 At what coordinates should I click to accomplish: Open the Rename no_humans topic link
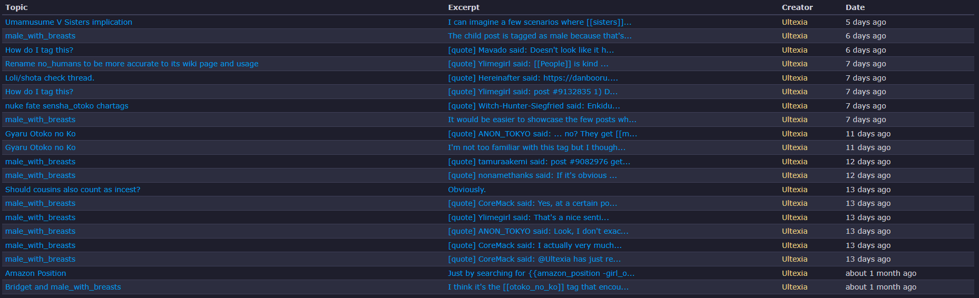[x=132, y=64]
